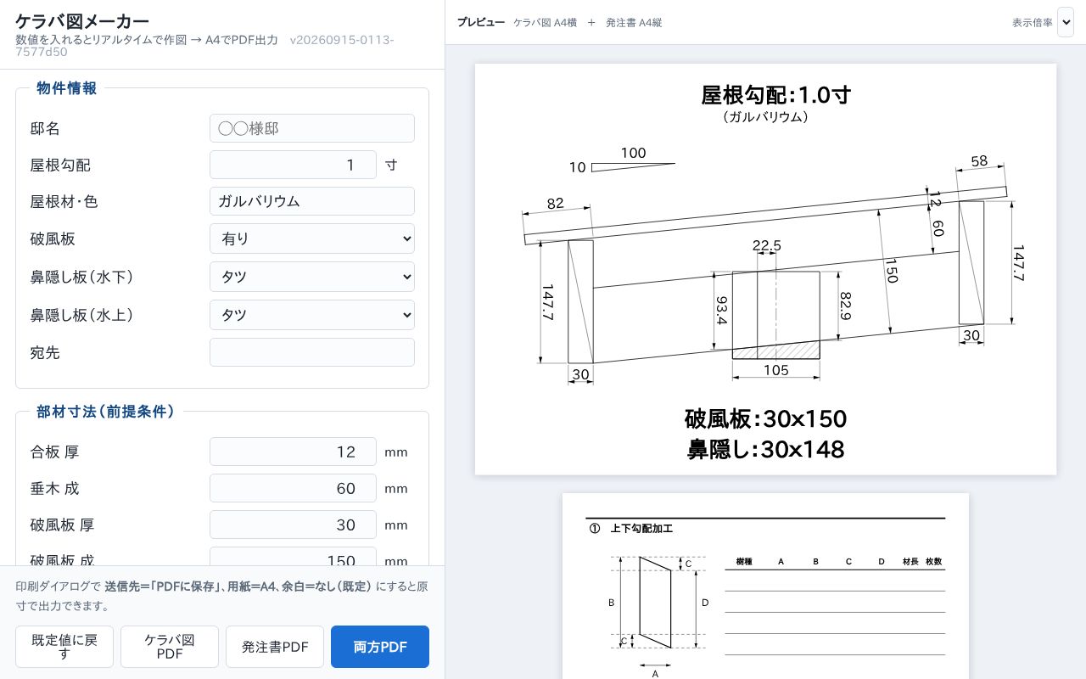The width and height of the screenshot is (1086, 679).
Task: Edit the 破風板 成 value 150
Action: coord(293,557)
